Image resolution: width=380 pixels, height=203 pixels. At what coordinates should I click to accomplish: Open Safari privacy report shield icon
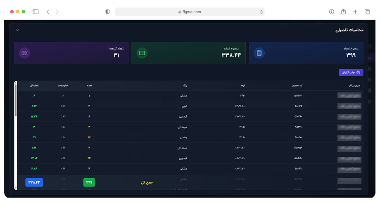pyautogui.click(x=108, y=12)
